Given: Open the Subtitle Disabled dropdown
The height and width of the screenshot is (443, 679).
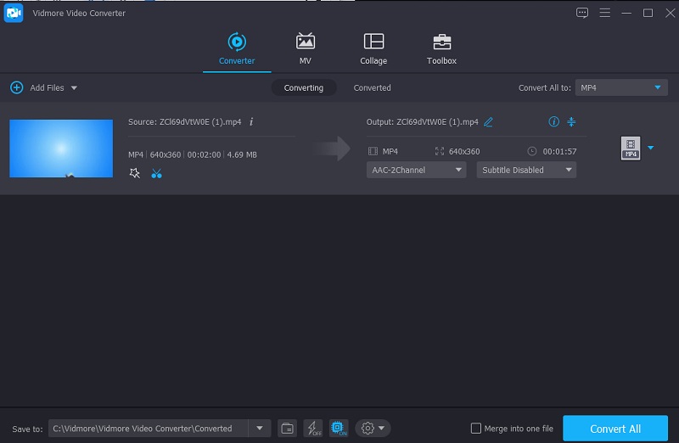Looking at the screenshot, I should point(525,170).
